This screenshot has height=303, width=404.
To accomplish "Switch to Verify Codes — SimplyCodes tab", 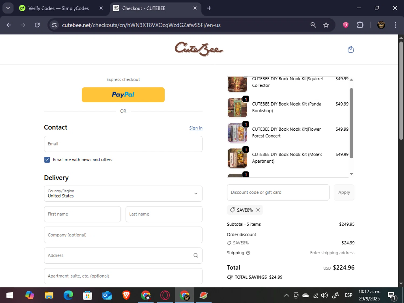I will coord(58,8).
